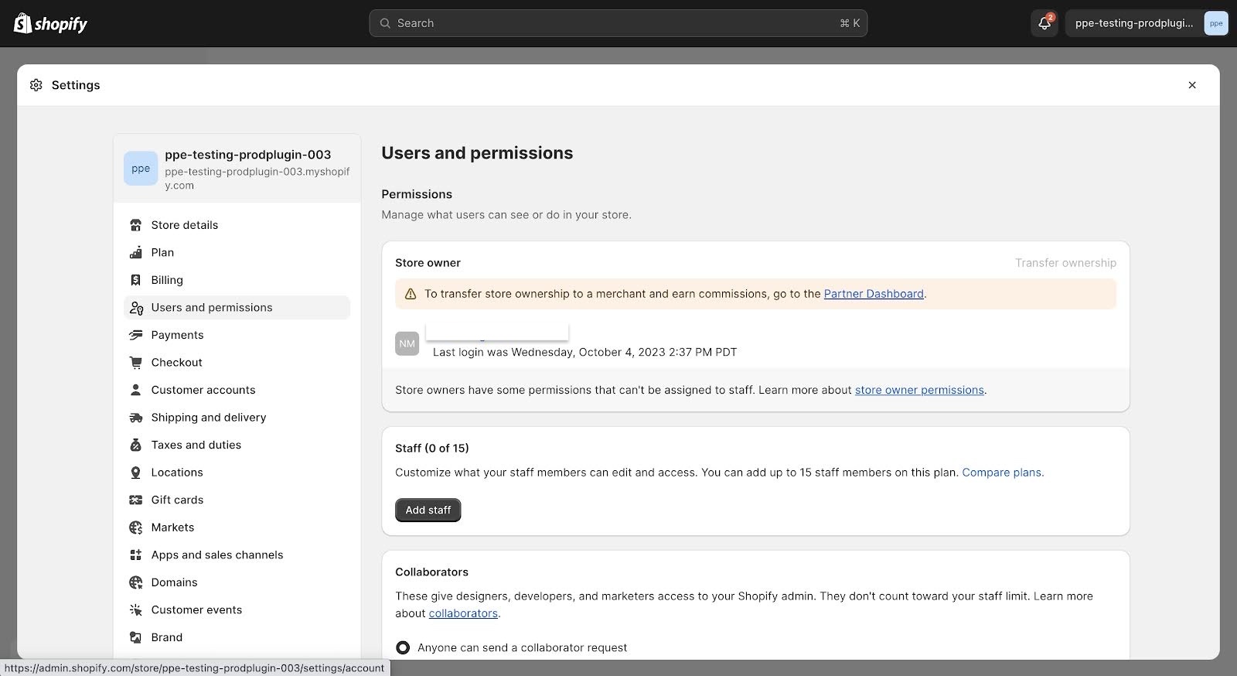Open the notifications bell icon
This screenshot has height=676, width=1237.
[x=1044, y=23]
